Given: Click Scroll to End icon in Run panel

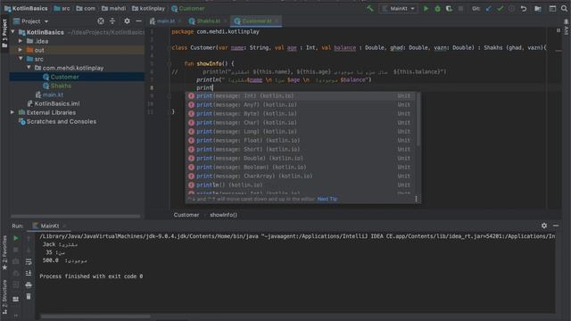Looking at the screenshot, I should [29, 274].
